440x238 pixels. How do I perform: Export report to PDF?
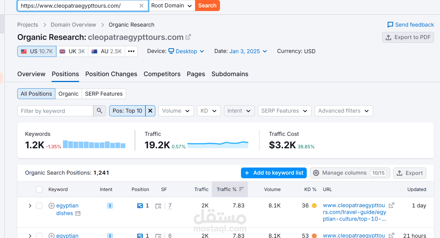[408, 37]
